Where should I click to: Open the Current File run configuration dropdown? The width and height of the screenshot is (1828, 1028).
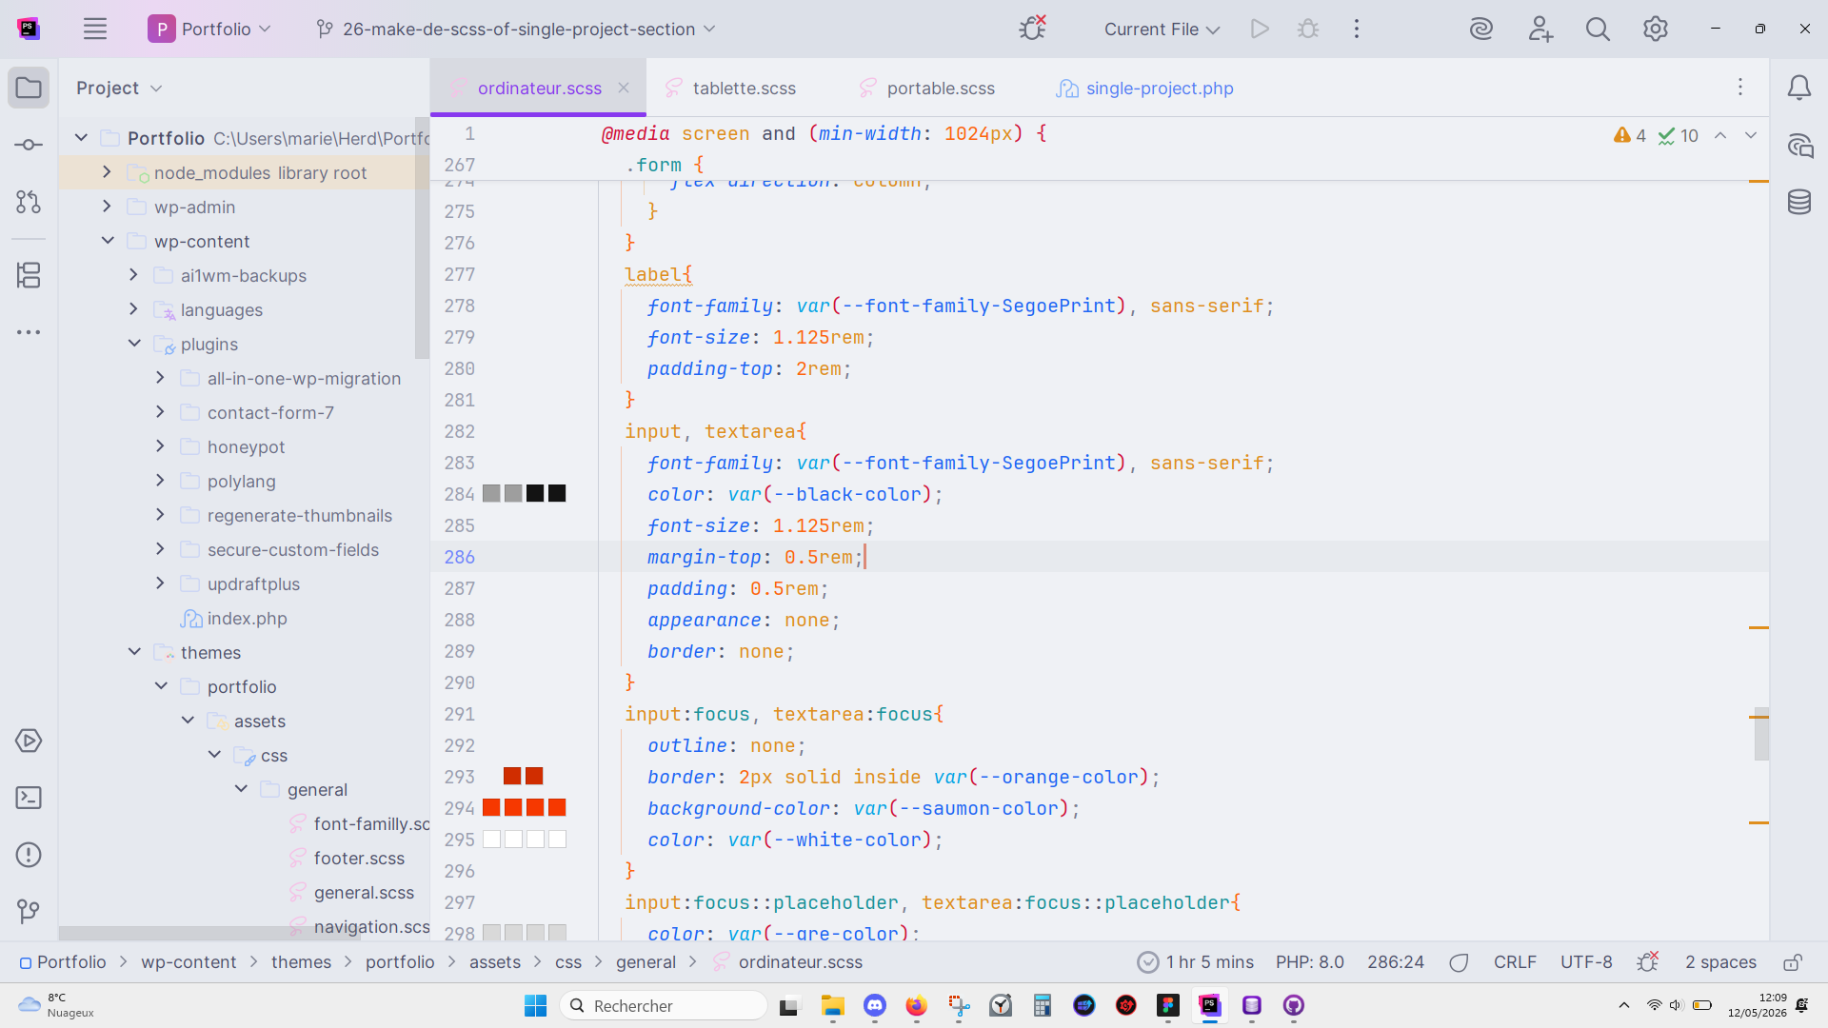(x=1162, y=29)
